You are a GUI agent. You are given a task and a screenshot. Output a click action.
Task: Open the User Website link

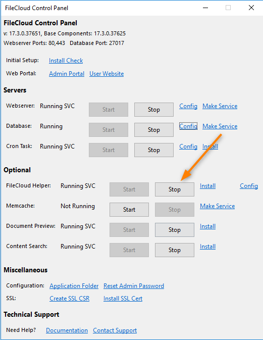pyautogui.click(x=107, y=74)
